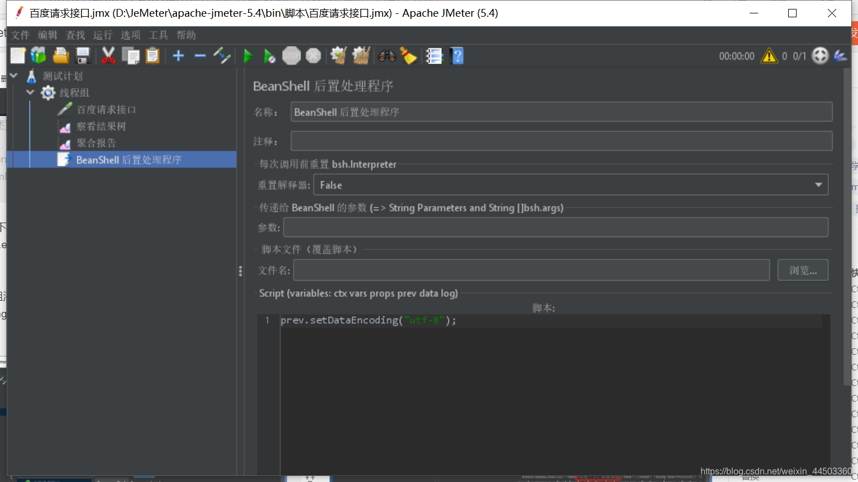Viewport: 858px width, 482px height.
Task: Click the Clear All results icon
Action: [361, 56]
